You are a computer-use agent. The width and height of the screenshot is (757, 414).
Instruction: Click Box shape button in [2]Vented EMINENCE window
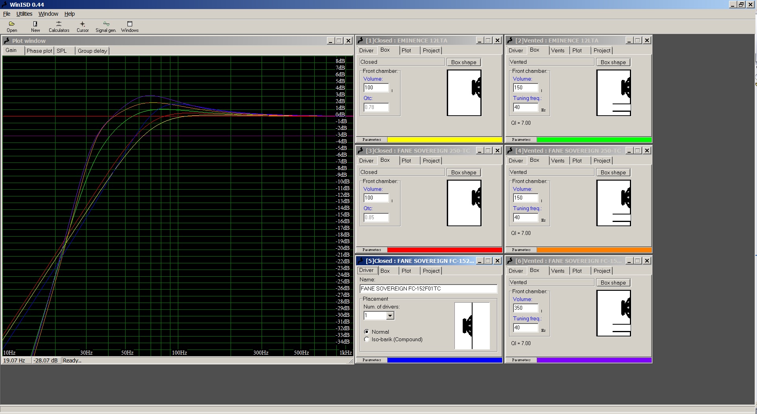pyautogui.click(x=613, y=62)
